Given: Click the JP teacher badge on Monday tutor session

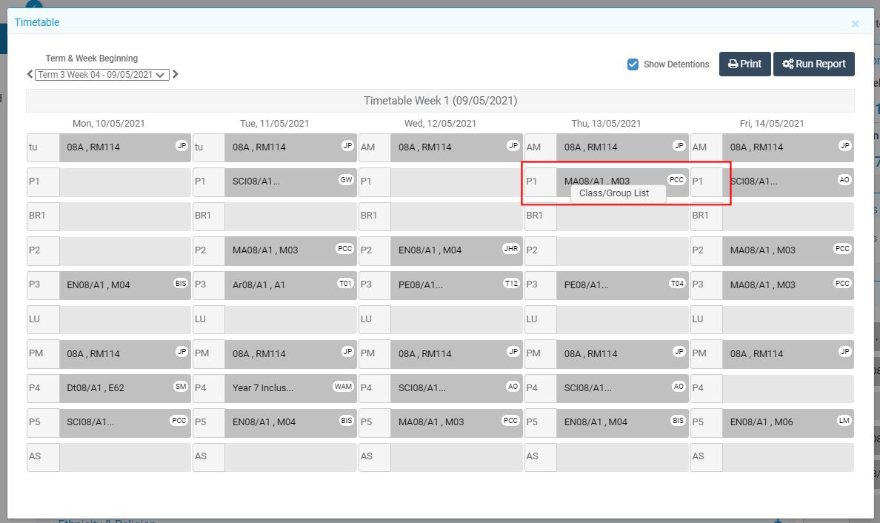Looking at the screenshot, I should click(181, 146).
